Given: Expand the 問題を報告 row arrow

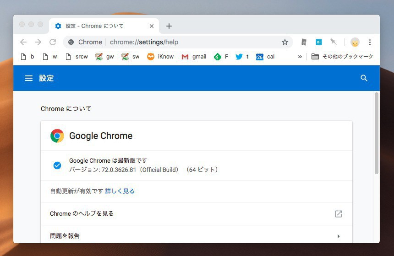Looking at the screenshot, I should tap(339, 236).
